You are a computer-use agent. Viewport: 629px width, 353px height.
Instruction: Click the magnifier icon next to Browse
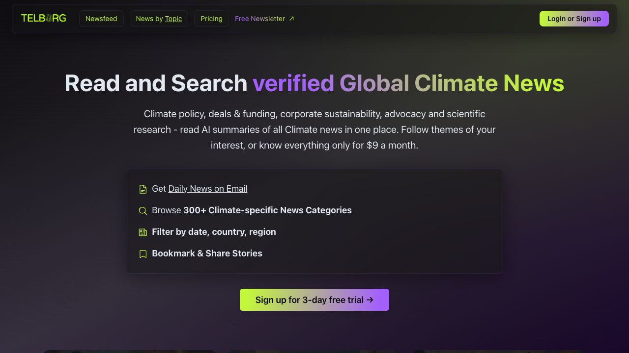coord(143,211)
